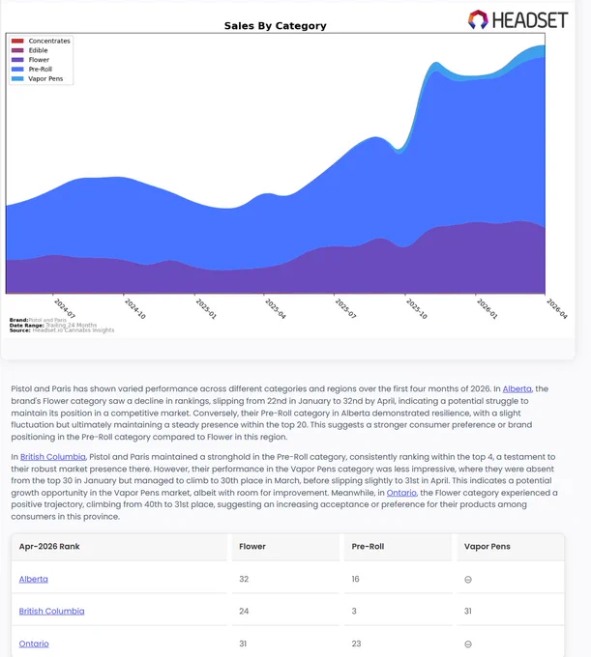The height and width of the screenshot is (657, 591).
Task: Open the Alberta link in the first paragraph
Action: tap(517, 388)
